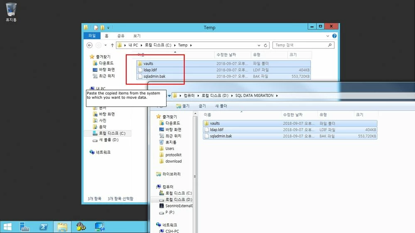
Task: Click new folder icon in Temp title bar
Action: (102, 27)
